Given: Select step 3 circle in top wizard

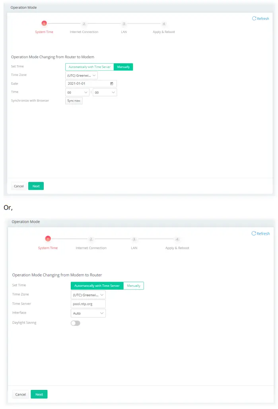Looking at the screenshot, I should point(124,24).
